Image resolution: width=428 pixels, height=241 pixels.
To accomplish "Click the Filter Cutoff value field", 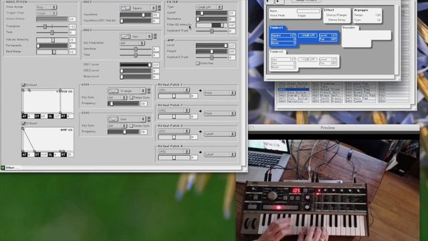I will pos(232,13).
